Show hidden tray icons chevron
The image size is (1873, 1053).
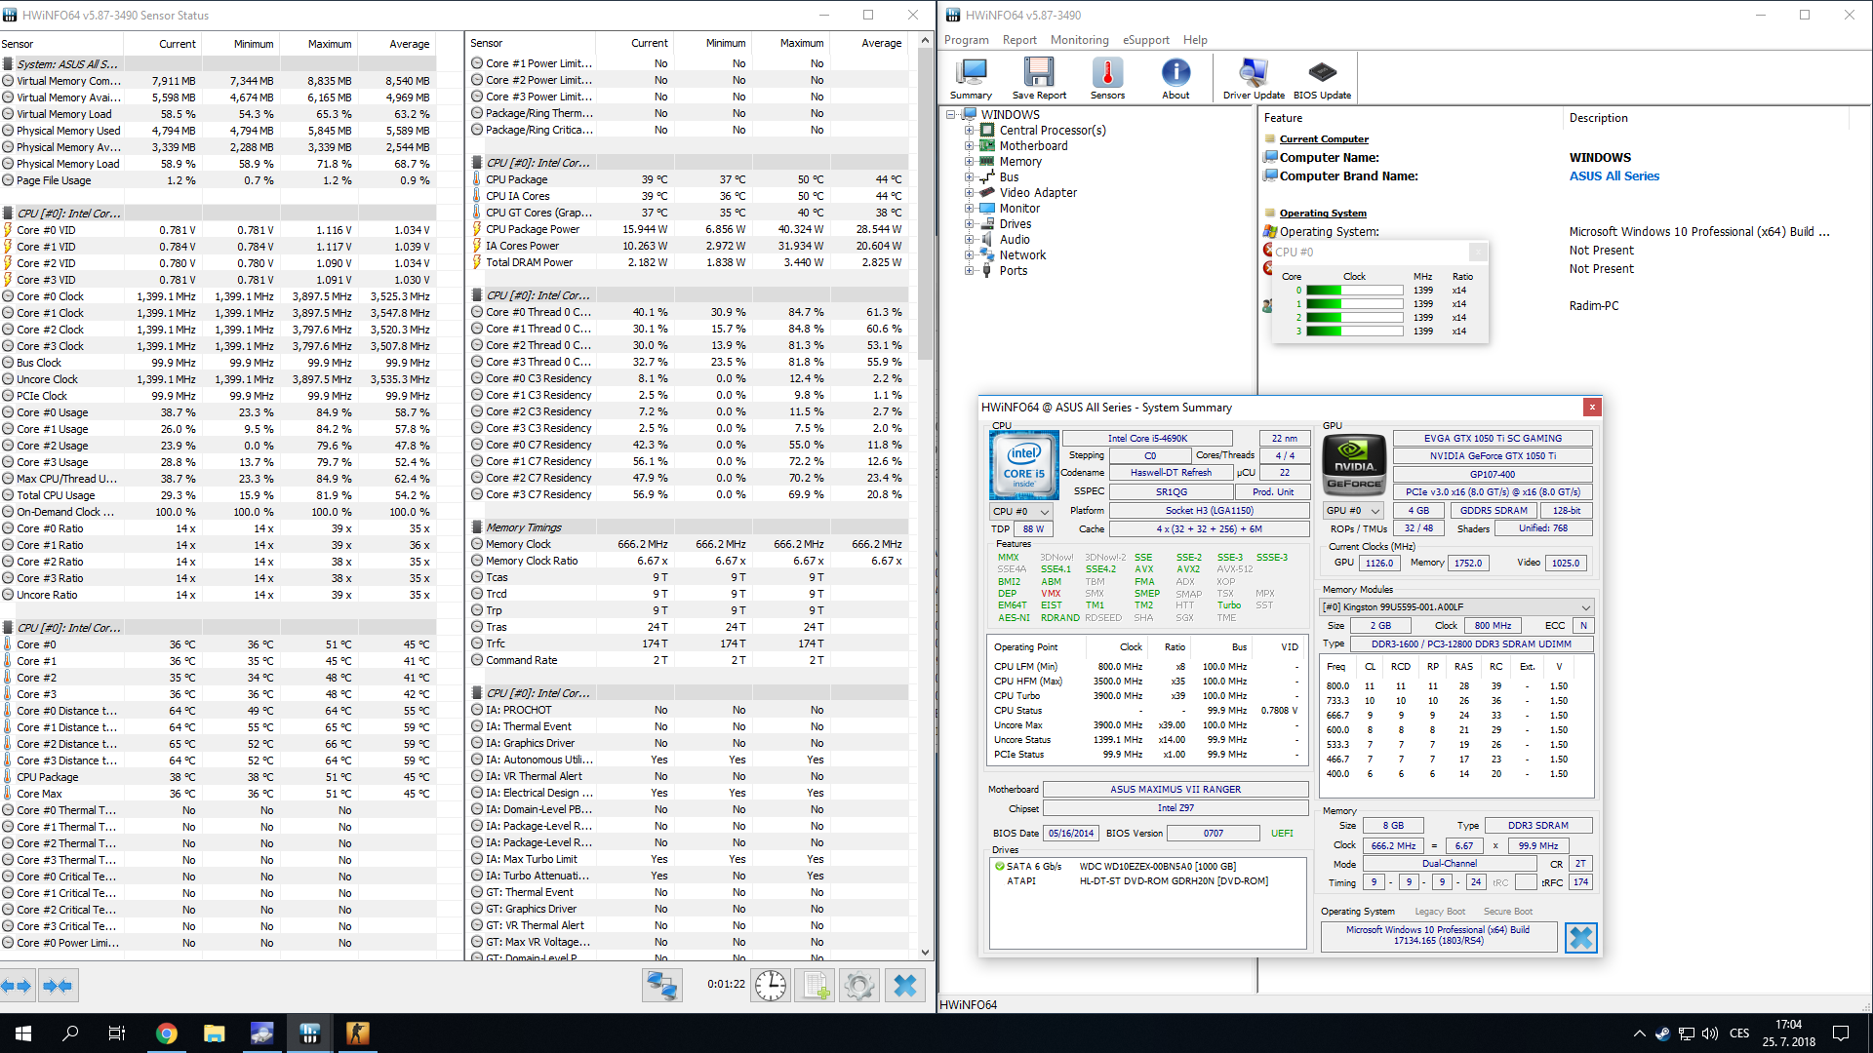point(1639,1033)
